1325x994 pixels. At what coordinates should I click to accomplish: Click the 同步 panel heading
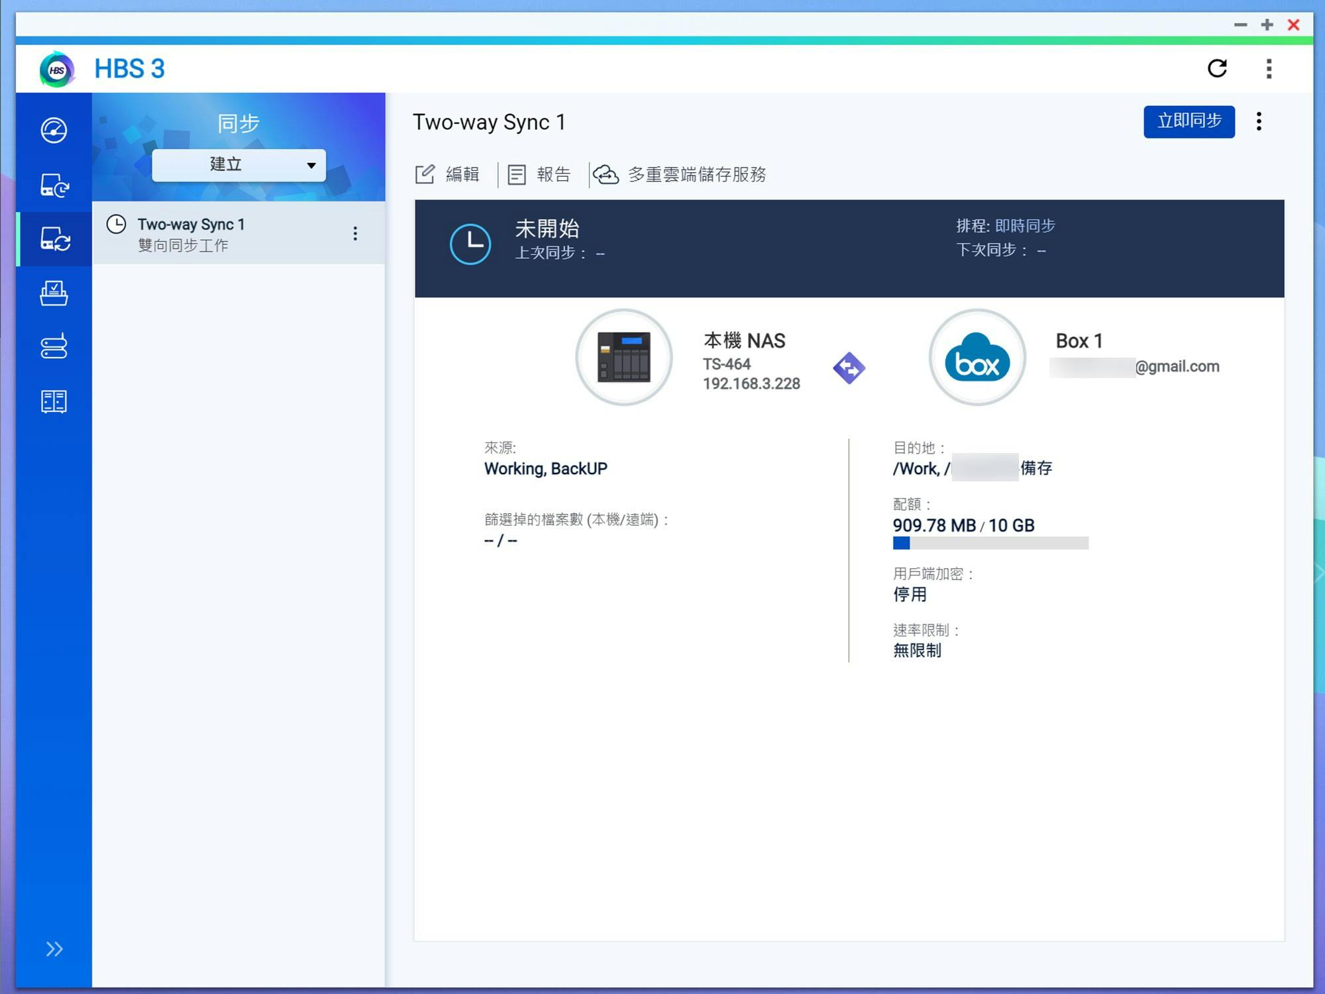pos(238,124)
